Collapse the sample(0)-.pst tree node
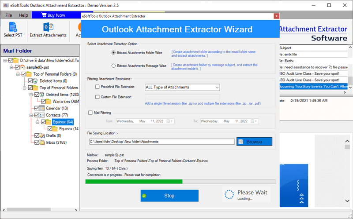Screen dimensions: 353x219 tap(11, 67)
